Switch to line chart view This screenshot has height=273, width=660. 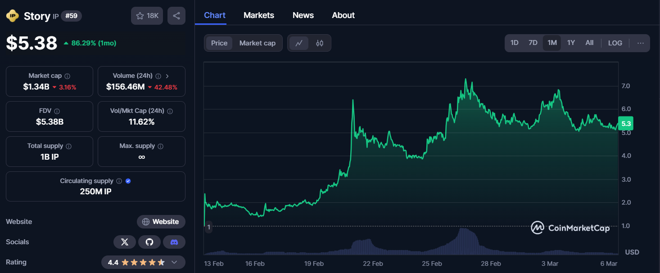point(299,43)
